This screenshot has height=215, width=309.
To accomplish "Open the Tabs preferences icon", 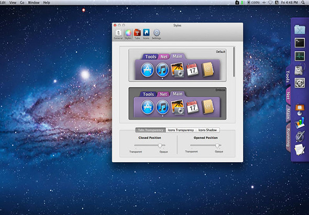I will tap(137, 34).
